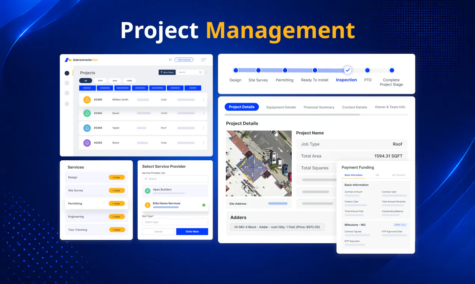Image resolution: width=475 pixels, height=284 pixels.
Task: Click the orange bell icon for #3395
Action: pos(87,100)
